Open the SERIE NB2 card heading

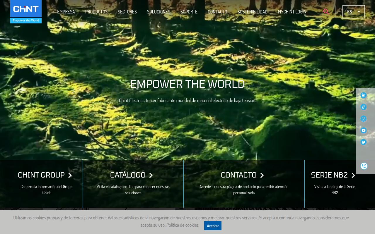[329, 175]
